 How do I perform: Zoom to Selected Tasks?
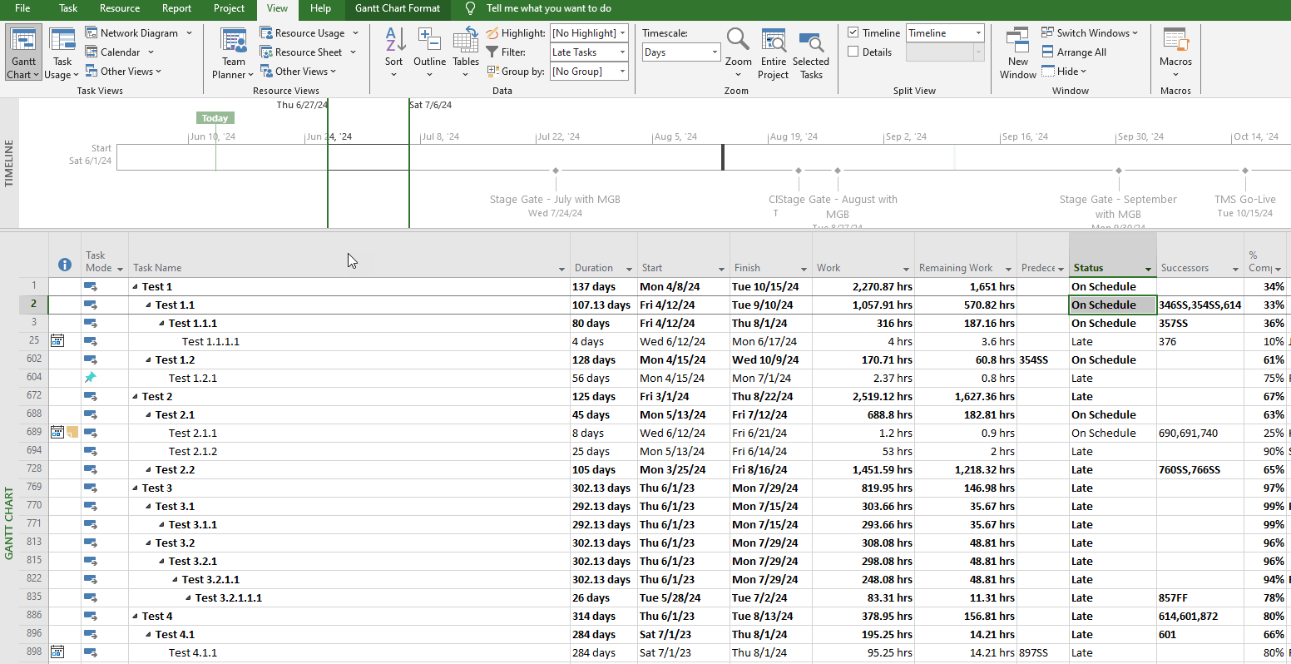click(811, 52)
